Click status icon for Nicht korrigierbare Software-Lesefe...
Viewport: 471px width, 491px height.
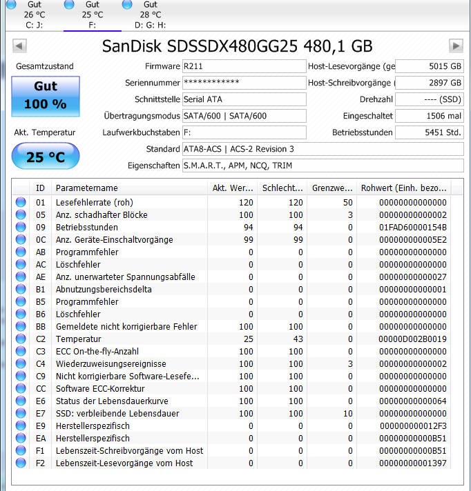click(21, 376)
